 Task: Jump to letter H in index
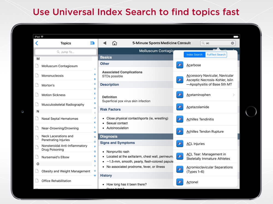[95, 108]
